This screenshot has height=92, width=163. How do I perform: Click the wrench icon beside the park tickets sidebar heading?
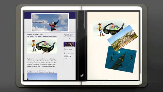pyautogui.click(x=64, y=49)
